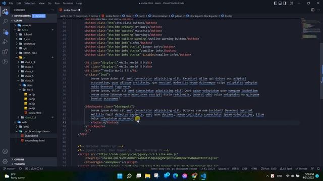Click Port 5500 live server status
This screenshot has height=181, width=323.
[x=268, y=169]
